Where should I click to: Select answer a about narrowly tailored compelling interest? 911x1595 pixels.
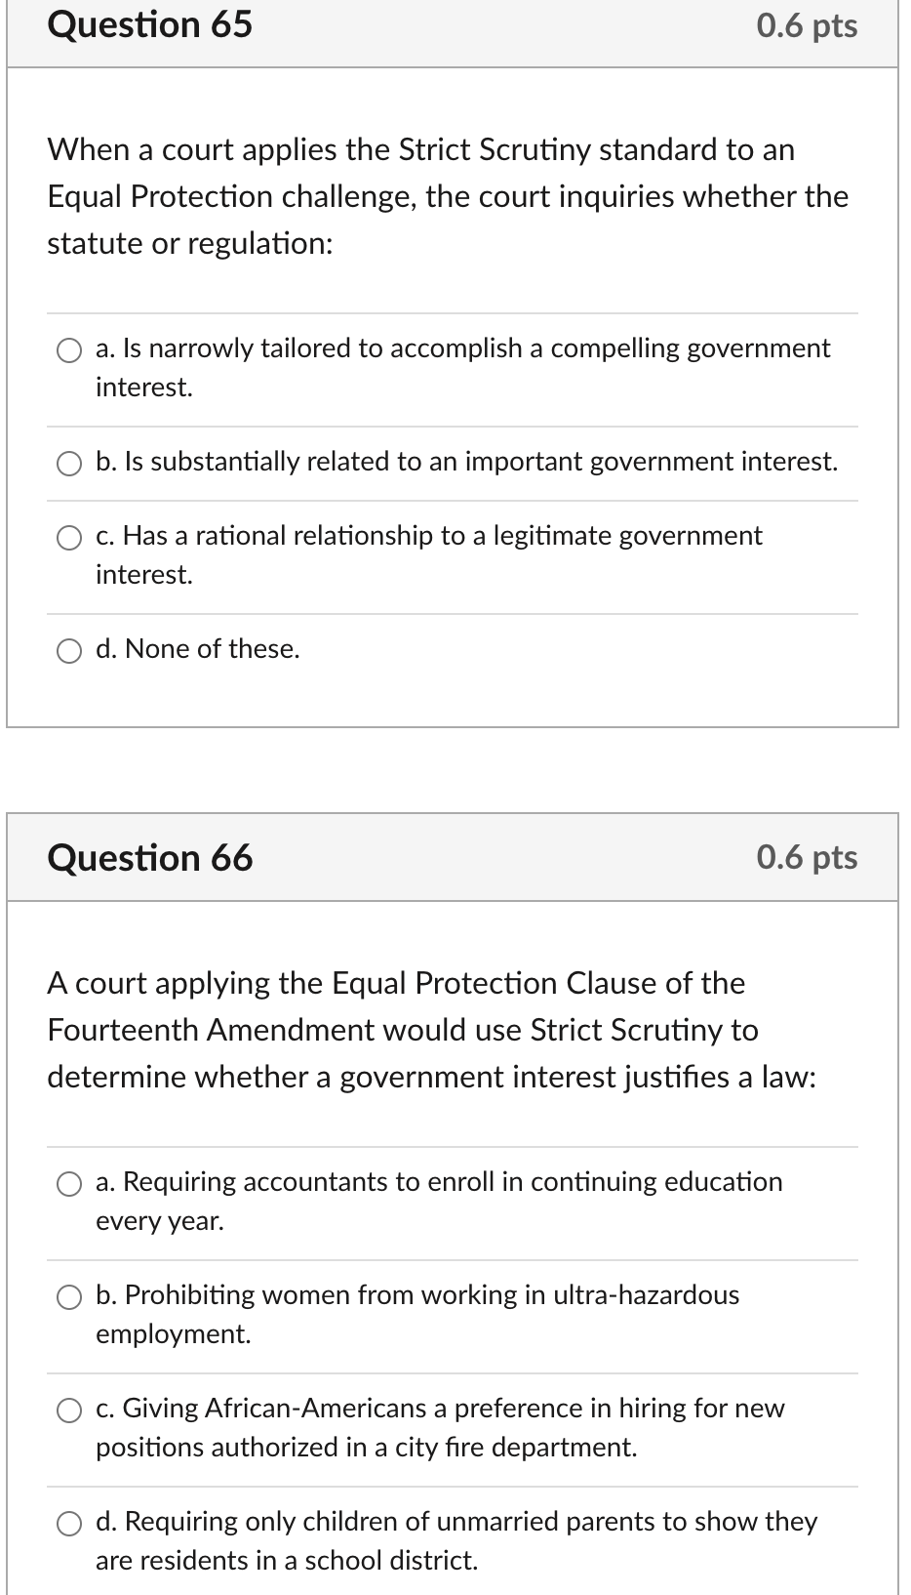69,350
